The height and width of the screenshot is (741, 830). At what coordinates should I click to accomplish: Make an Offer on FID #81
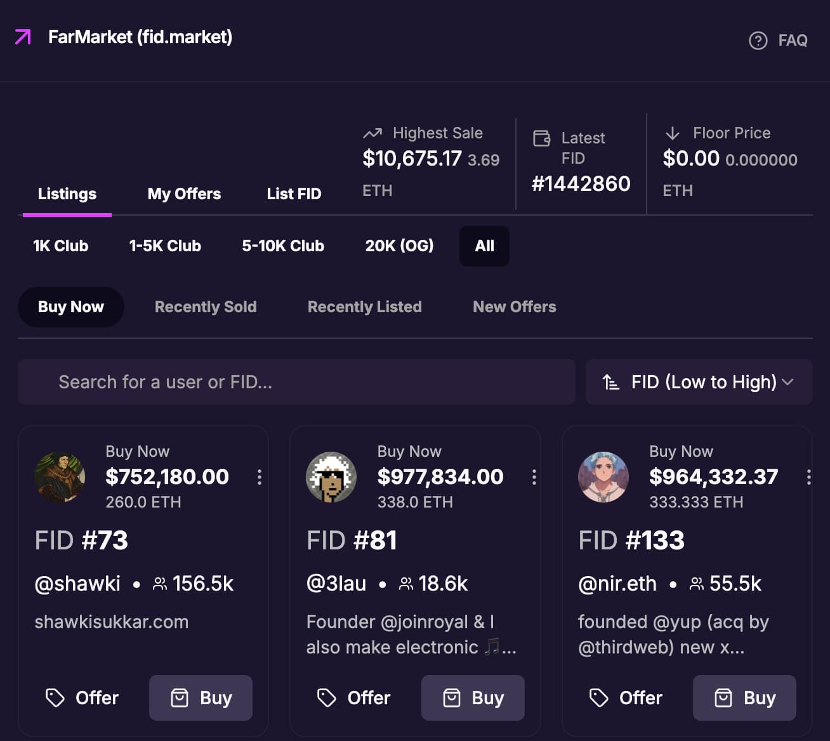pos(353,698)
